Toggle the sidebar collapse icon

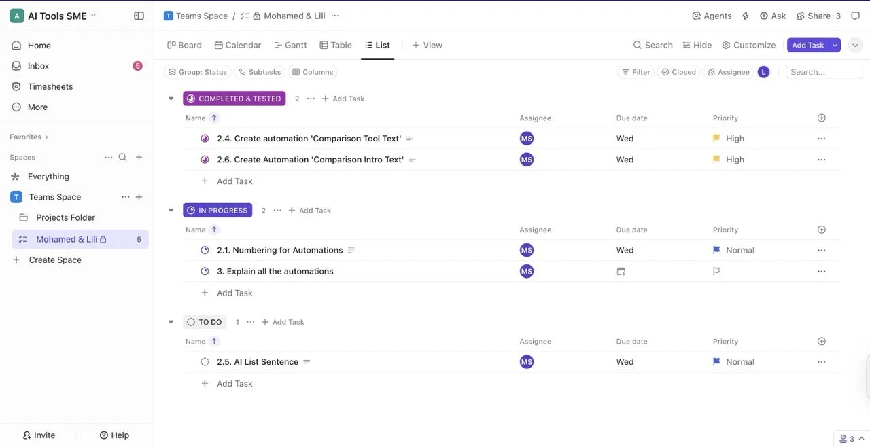139,16
